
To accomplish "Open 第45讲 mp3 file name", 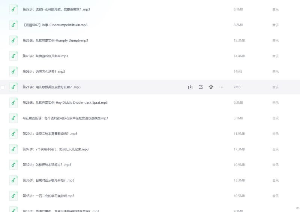I will coord(48,196).
